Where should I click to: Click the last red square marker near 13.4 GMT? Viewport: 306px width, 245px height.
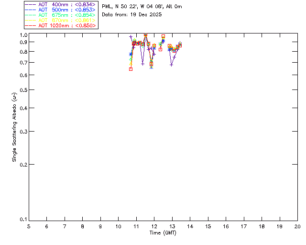pos(180,45)
